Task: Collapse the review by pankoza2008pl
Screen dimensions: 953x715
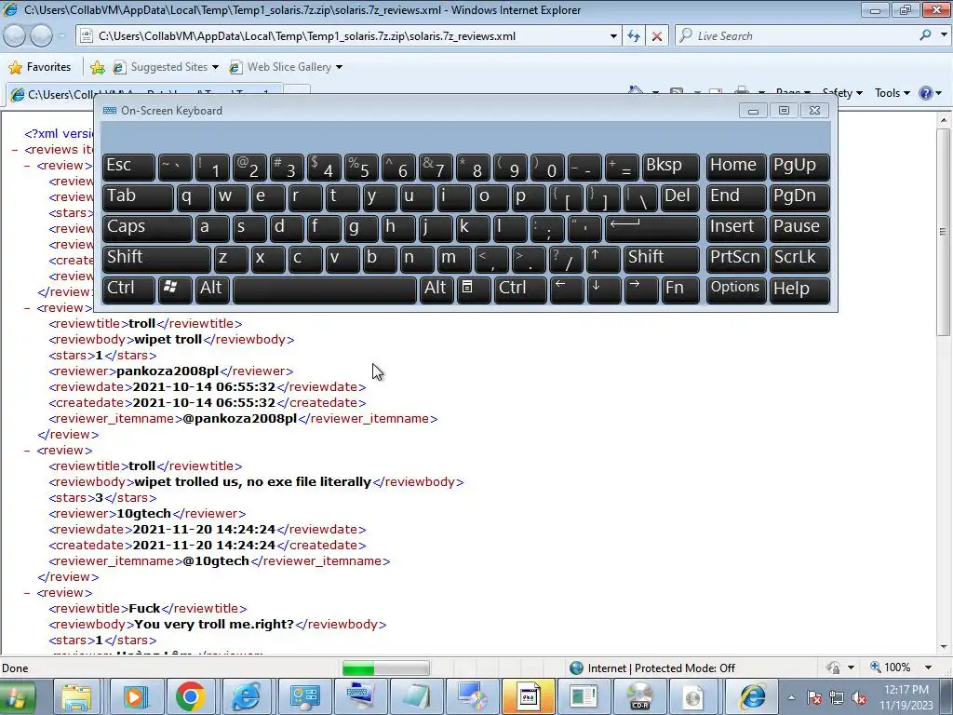Action: pos(27,308)
